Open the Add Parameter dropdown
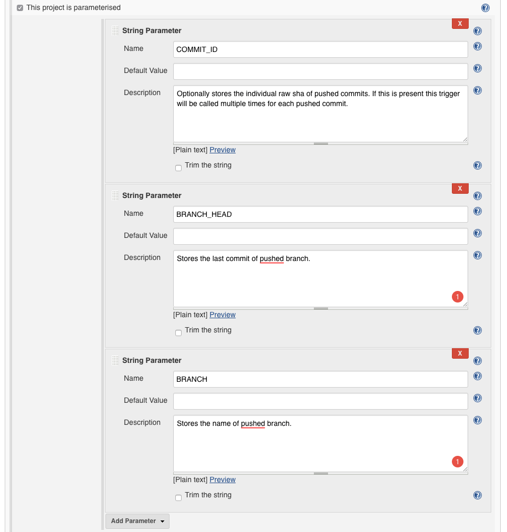Viewport: 507px width, 532px height. (137, 521)
